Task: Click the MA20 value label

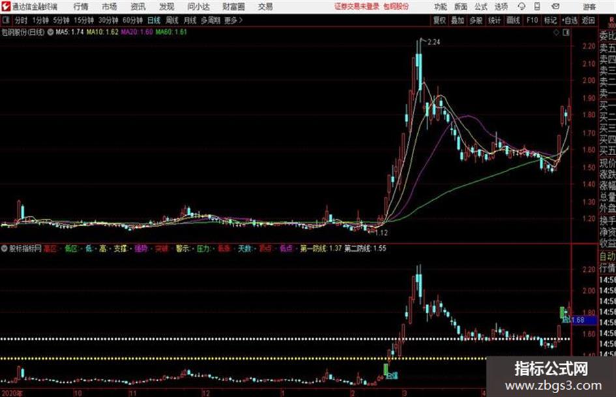Action: coord(137,32)
